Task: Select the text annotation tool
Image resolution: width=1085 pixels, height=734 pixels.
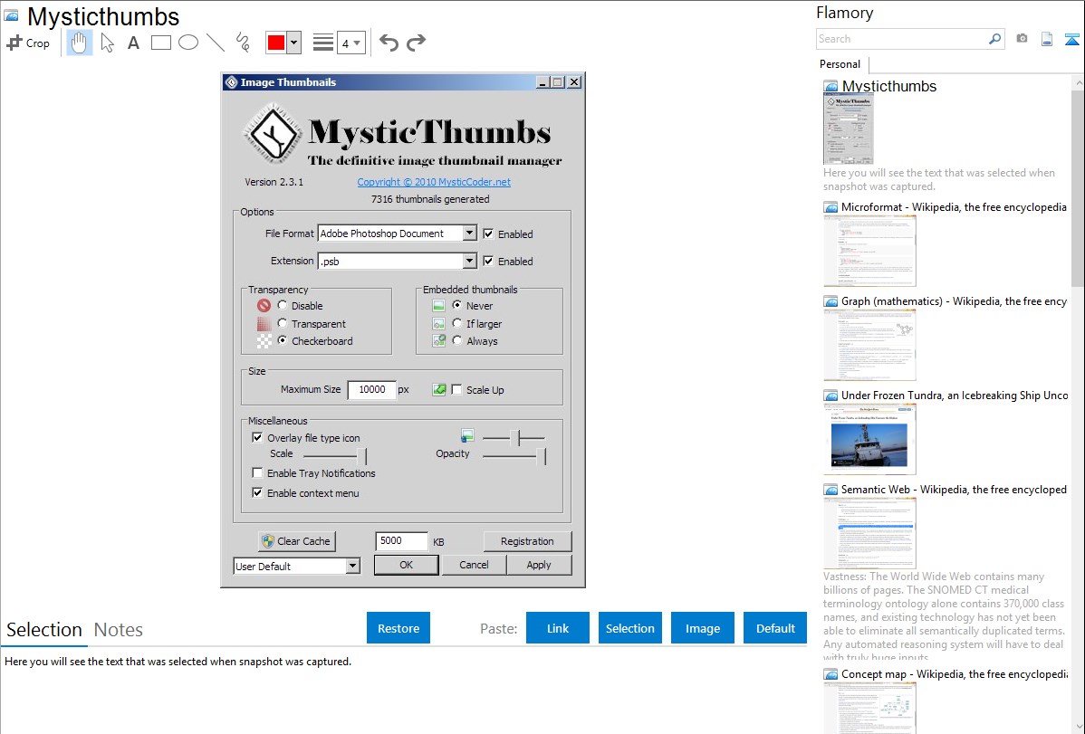Action: (x=133, y=43)
